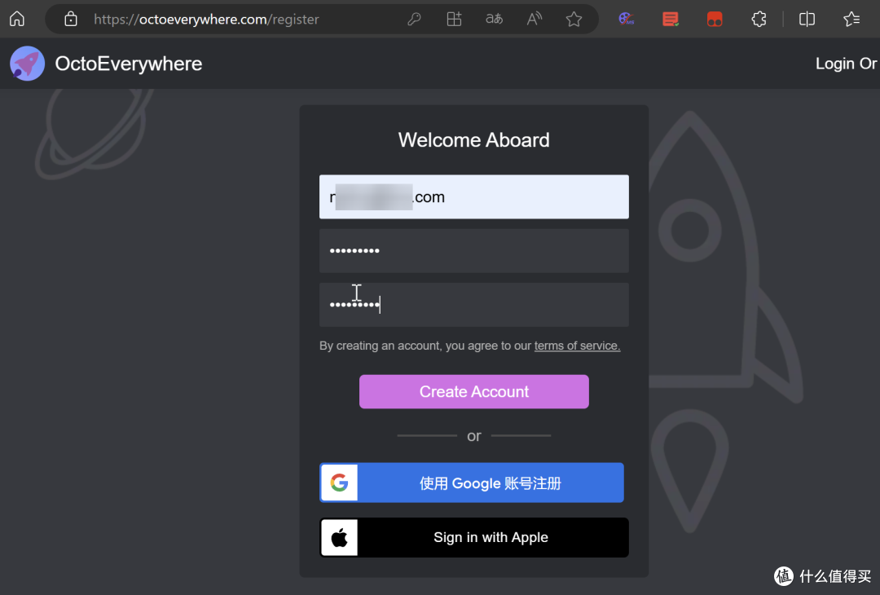Click the Apple logo icon
Image resolution: width=880 pixels, height=595 pixels.
click(339, 538)
